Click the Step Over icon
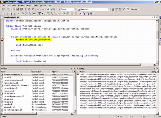Viewport: 161px width, 118px height. 26,14
